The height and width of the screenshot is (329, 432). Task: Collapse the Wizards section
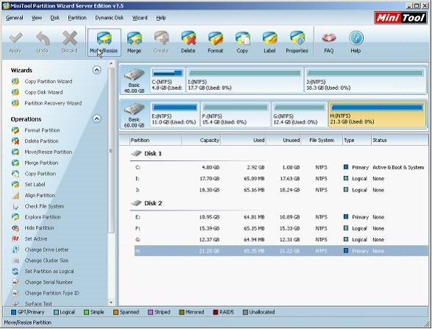click(96, 70)
